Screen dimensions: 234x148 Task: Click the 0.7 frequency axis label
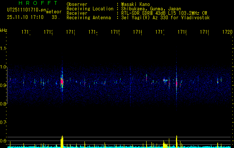click(x=3, y=122)
